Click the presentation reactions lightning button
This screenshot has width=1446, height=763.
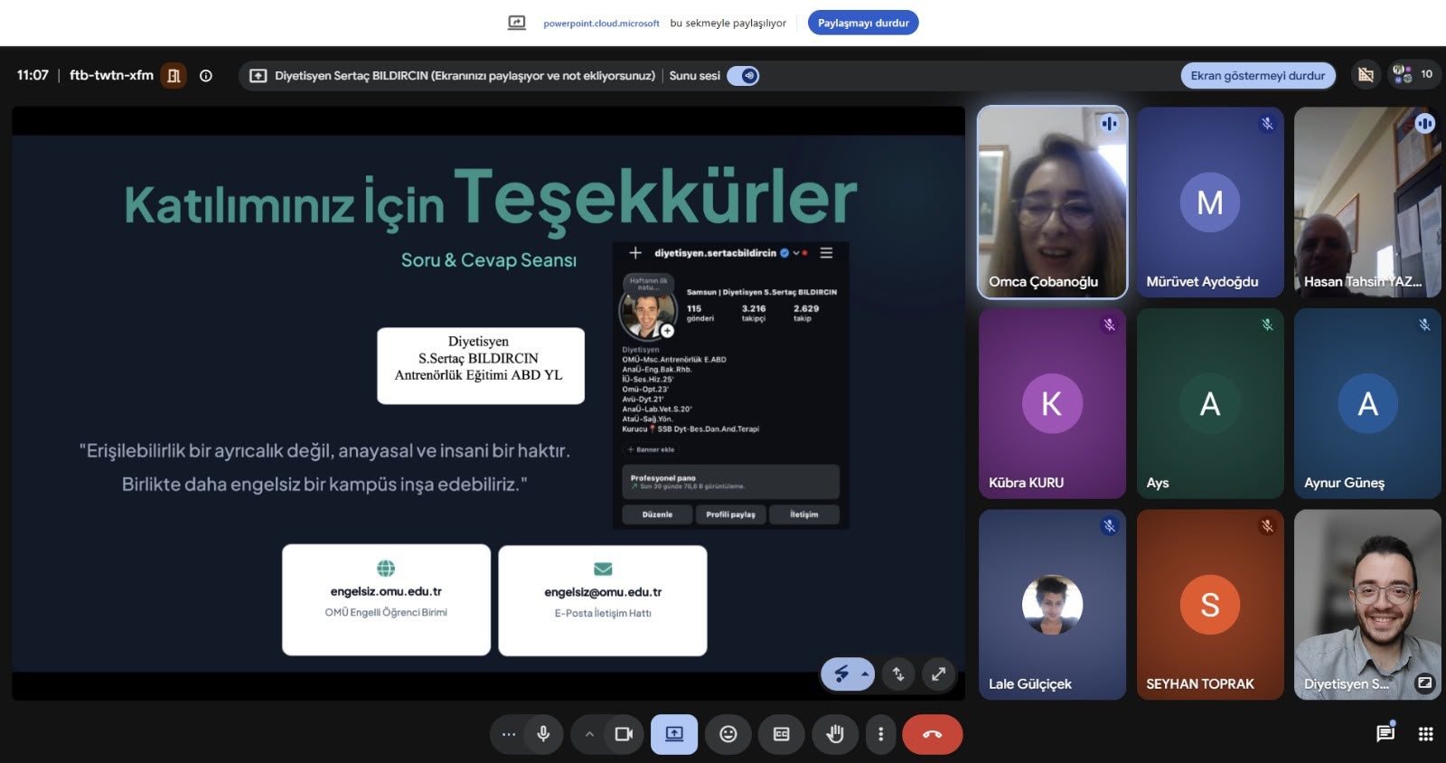pos(841,674)
